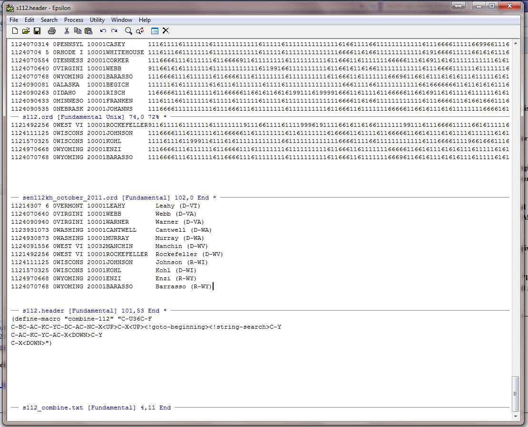Screen dimensions: 528x427
Task: Cut selection with the scissors icon
Action: pyautogui.click(x=67, y=31)
